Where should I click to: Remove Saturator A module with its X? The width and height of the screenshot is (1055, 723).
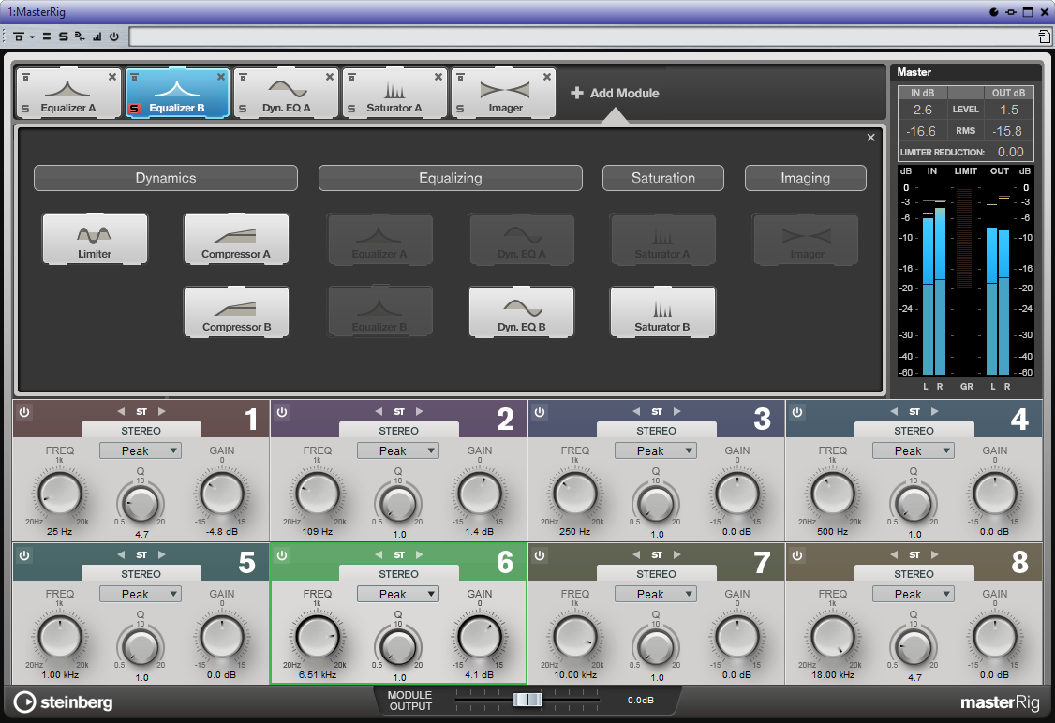(x=438, y=78)
